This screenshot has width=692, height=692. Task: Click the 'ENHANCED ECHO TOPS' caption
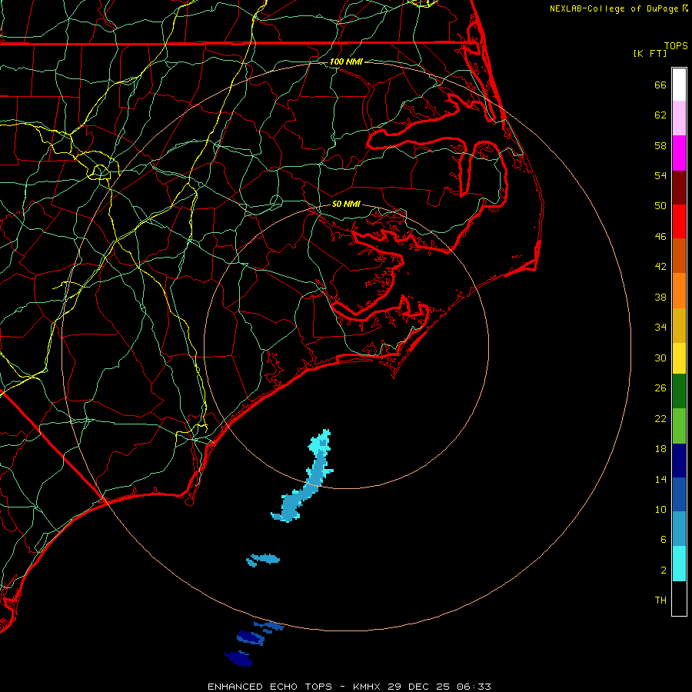(270, 687)
